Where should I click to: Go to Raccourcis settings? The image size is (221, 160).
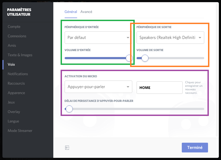[16, 84]
